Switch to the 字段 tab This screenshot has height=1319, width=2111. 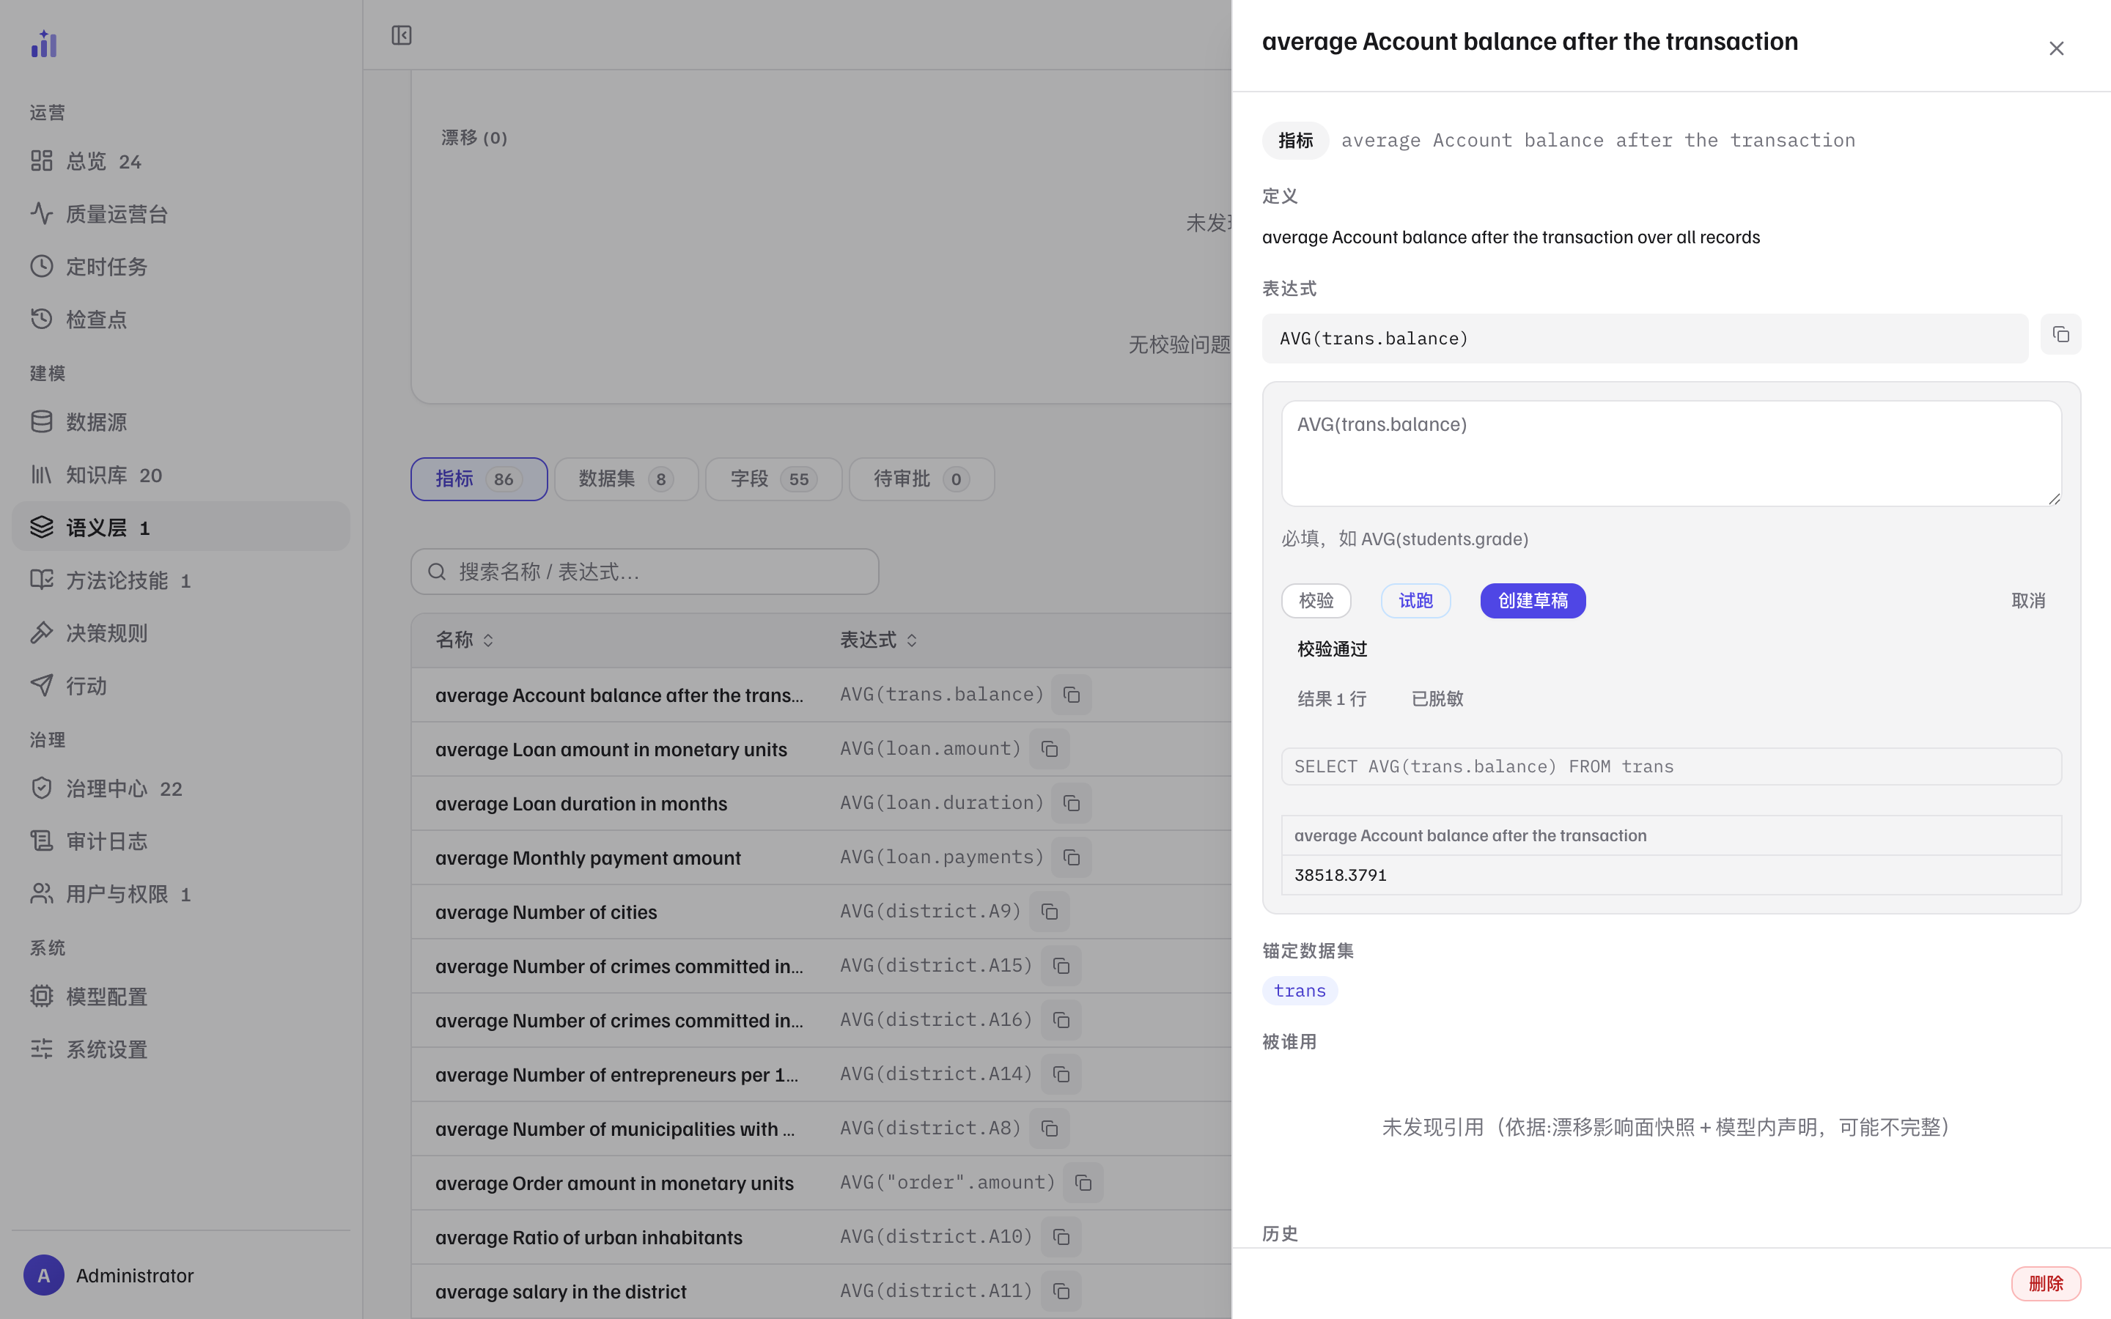(774, 479)
